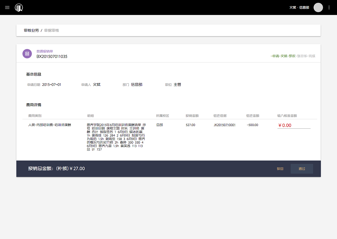Go to 审核业务 breadcrumb
Image resolution: width=337 pixels, height=239 pixels.
point(31,30)
